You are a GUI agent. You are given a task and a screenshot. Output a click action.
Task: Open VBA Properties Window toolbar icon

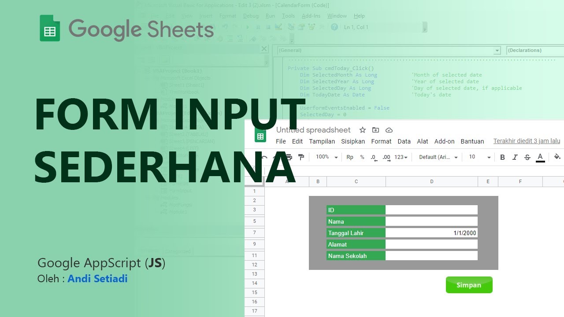coord(302,27)
